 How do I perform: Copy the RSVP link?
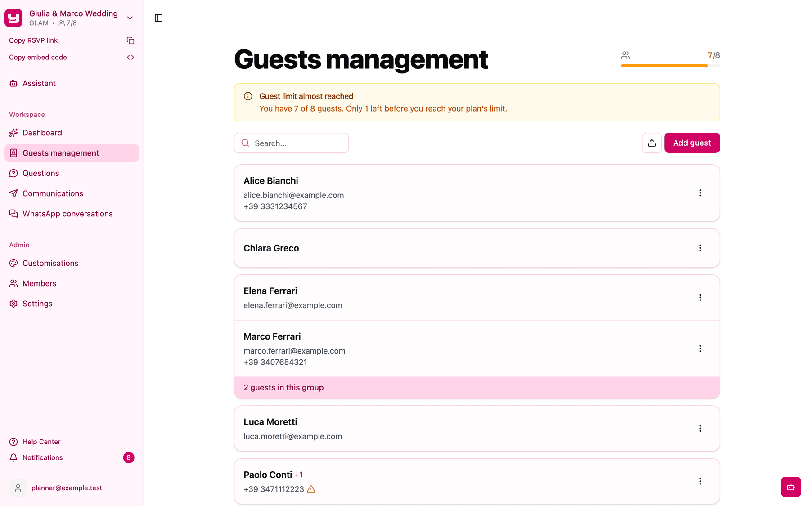72,40
